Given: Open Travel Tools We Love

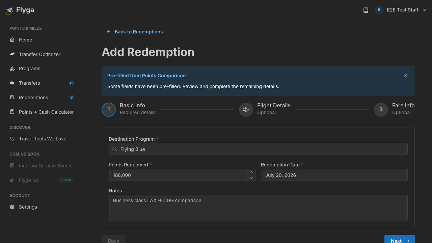Looking at the screenshot, I should (x=42, y=139).
